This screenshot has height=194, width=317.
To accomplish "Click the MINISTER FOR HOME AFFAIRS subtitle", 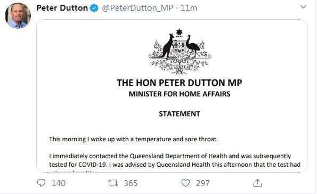I will click(180, 94).
